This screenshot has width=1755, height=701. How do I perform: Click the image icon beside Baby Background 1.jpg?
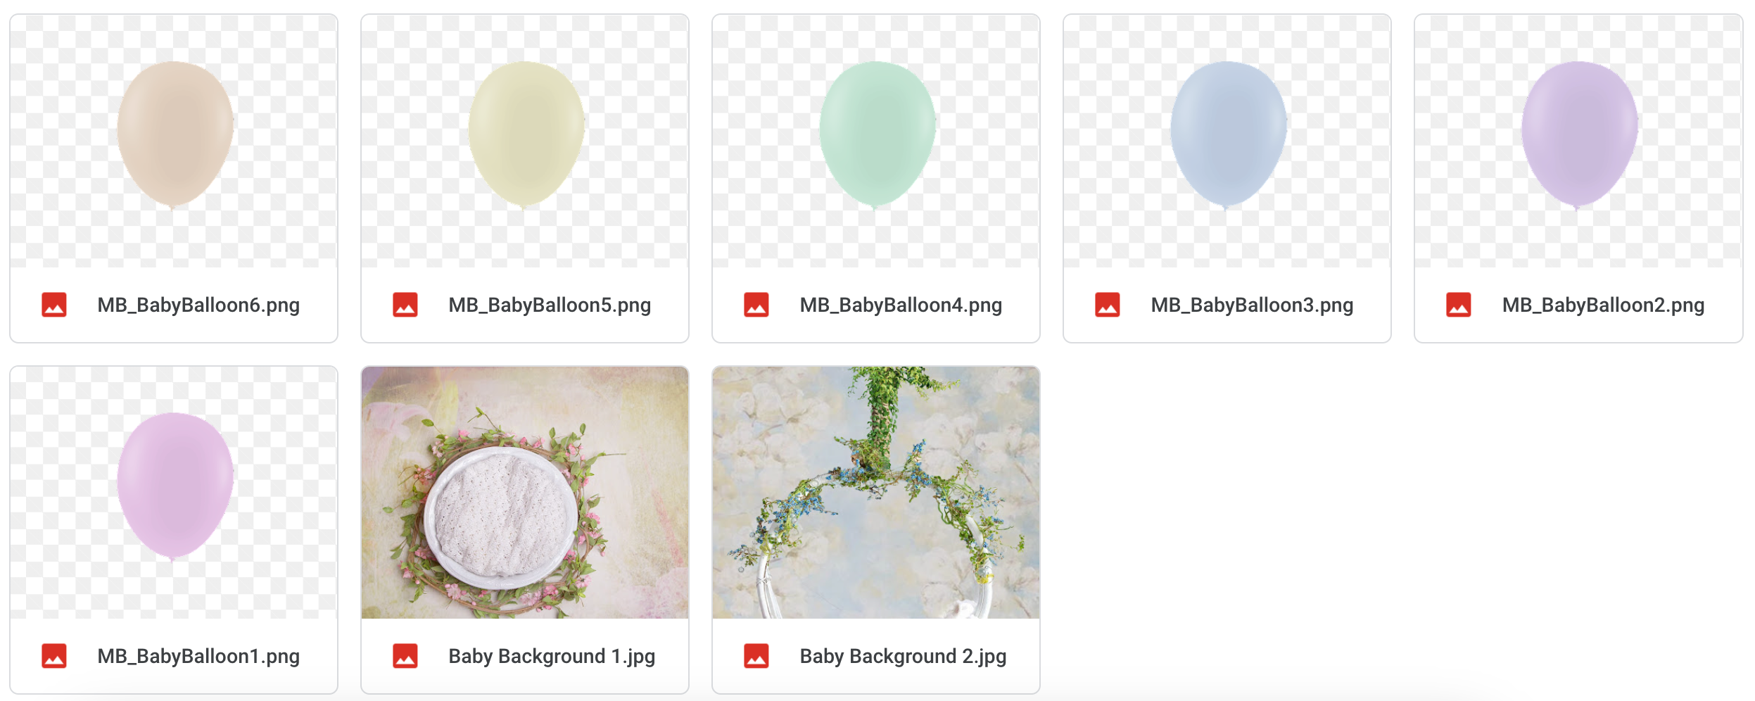tap(405, 656)
